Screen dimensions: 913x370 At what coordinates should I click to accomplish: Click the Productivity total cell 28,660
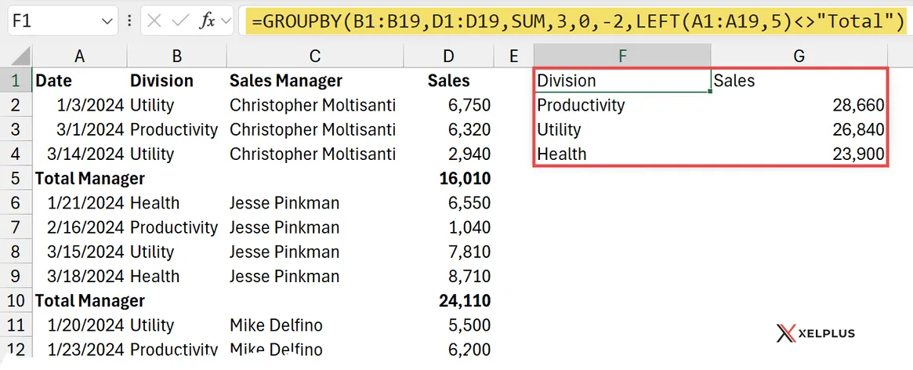coord(799,105)
